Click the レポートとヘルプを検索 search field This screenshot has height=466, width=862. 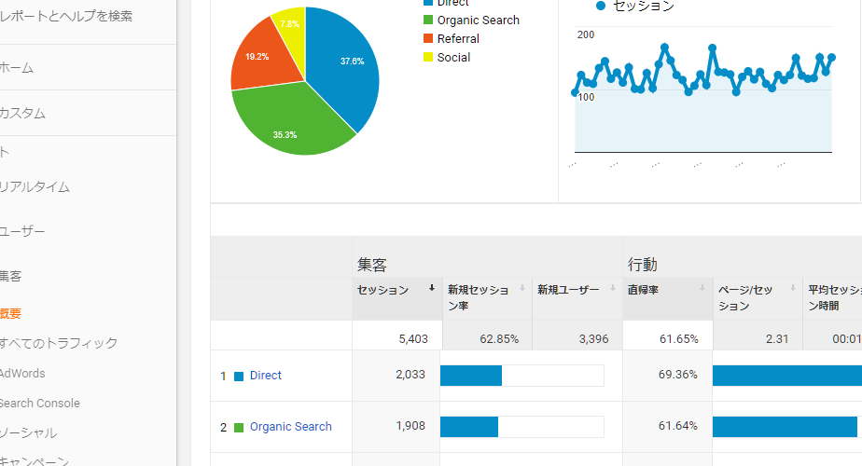tap(66, 16)
